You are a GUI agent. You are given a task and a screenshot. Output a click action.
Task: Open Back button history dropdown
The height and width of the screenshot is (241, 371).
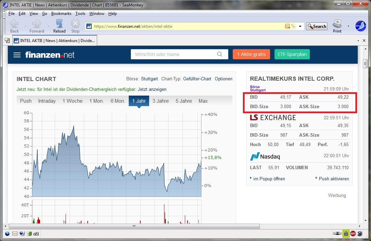pos(25,26)
